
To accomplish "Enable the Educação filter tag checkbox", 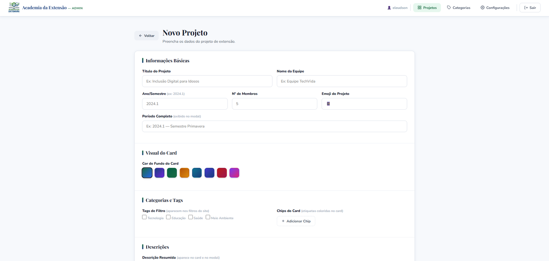I will [x=168, y=217].
